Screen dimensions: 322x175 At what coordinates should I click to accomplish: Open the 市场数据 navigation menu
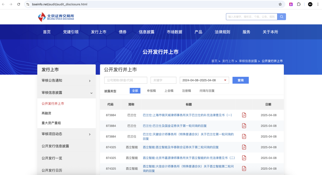pyautogui.click(x=174, y=32)
